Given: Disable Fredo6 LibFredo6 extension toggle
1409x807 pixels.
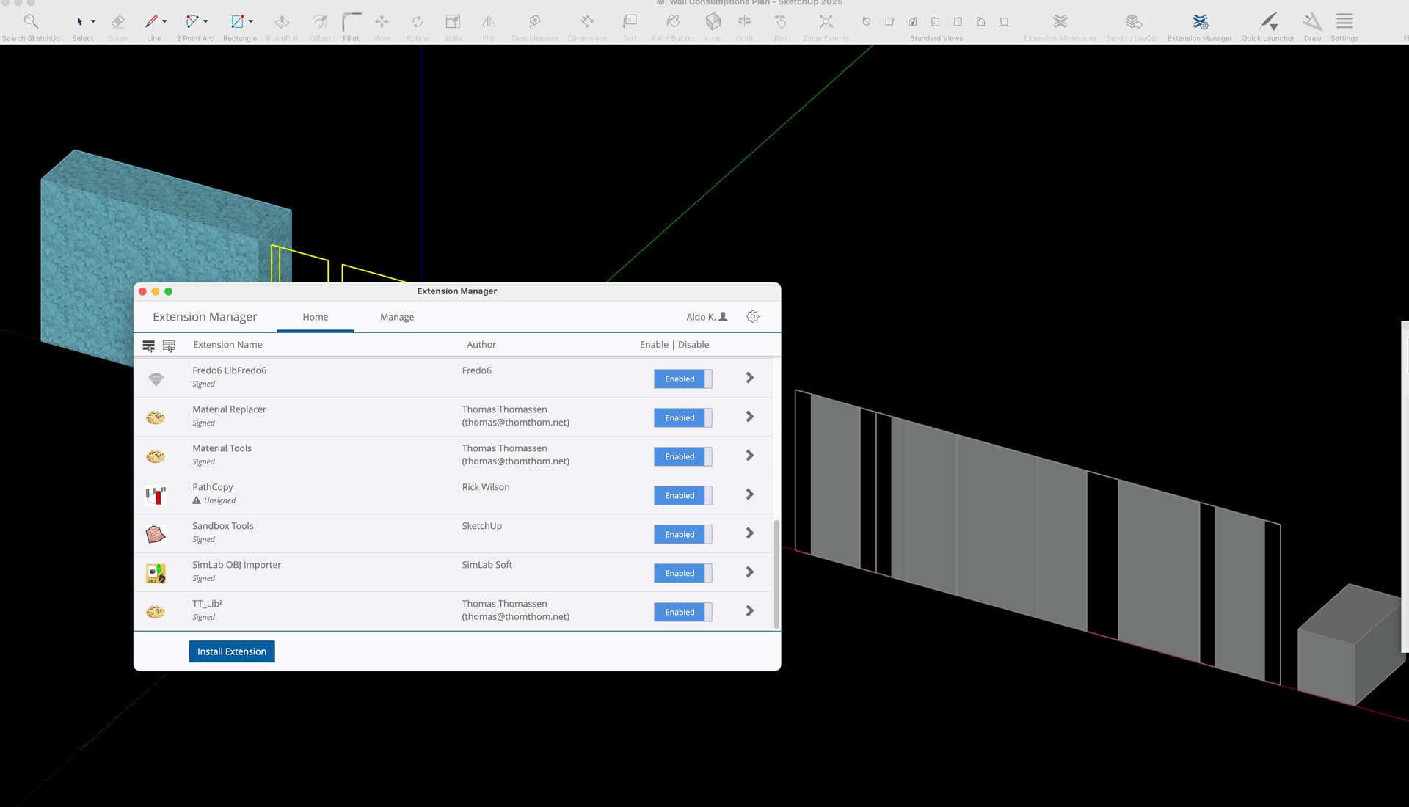Looking at the screenshot, I should click(682, 379).
